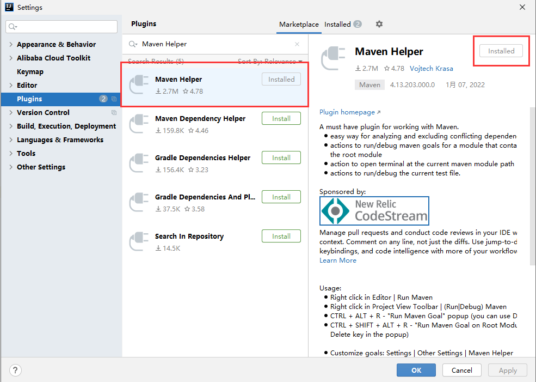Viewport: 536px width, 382px height.
Task: Open the plugins gear settings icon
Action: click(379, 24)
